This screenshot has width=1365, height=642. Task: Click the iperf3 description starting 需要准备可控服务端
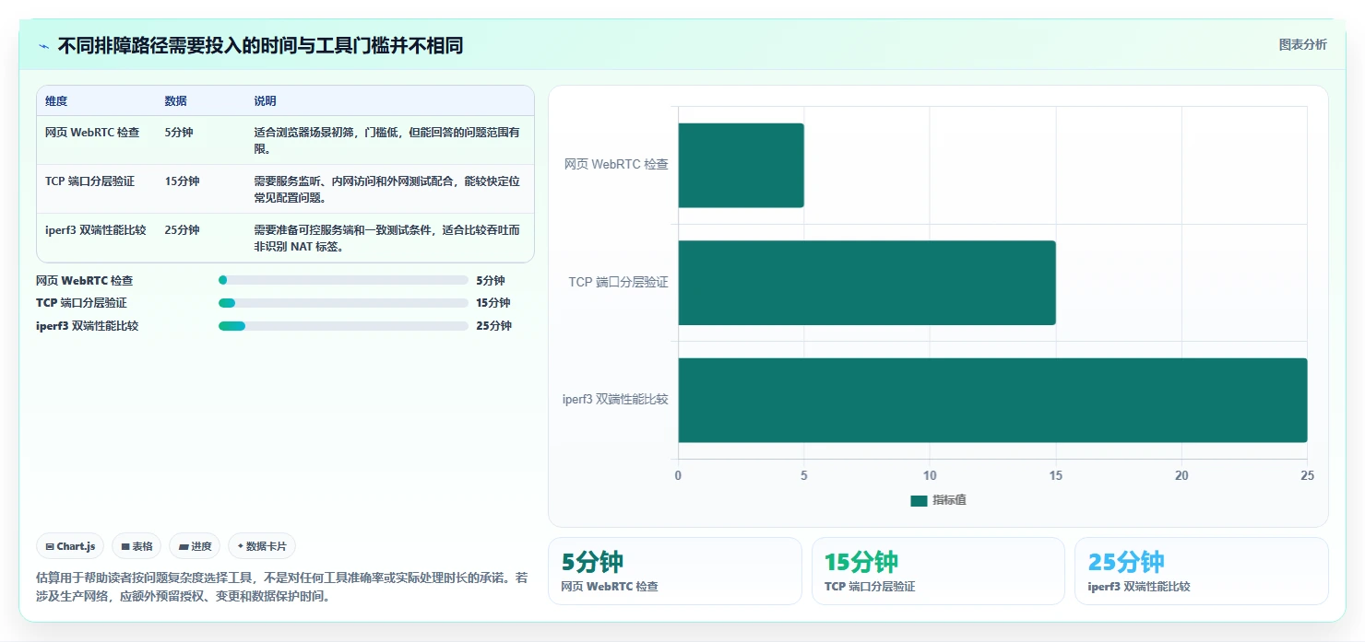[x=387, y=239]
